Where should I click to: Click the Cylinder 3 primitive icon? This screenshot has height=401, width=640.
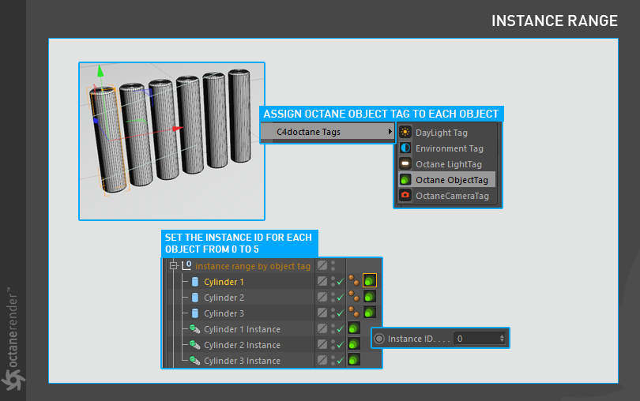click(x=195, y=313)
